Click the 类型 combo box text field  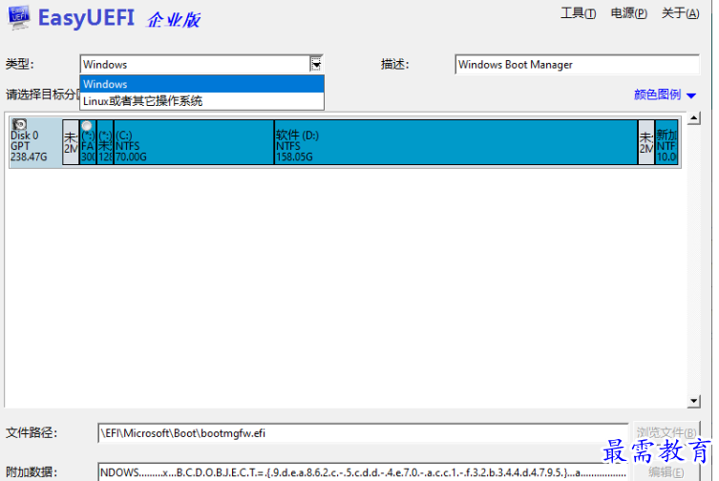(x=196, y=64)
